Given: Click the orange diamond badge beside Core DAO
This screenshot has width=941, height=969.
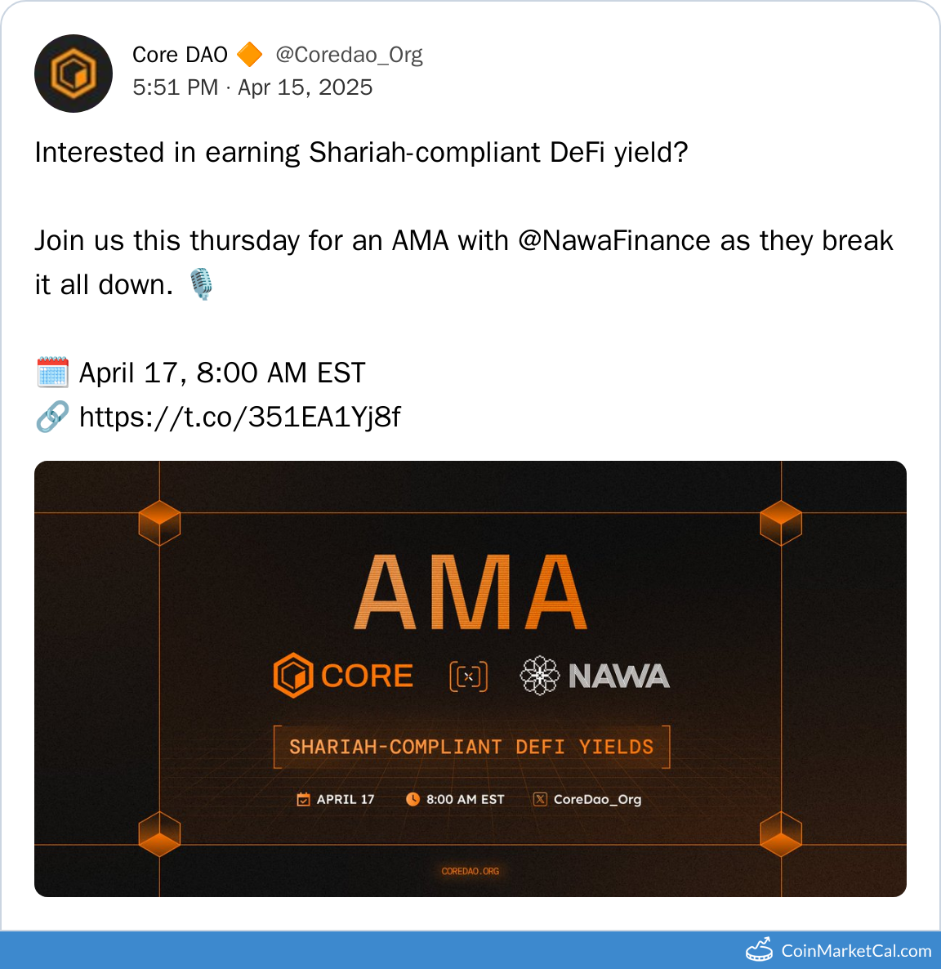Looking at the screenshot, I should (250, 55).
